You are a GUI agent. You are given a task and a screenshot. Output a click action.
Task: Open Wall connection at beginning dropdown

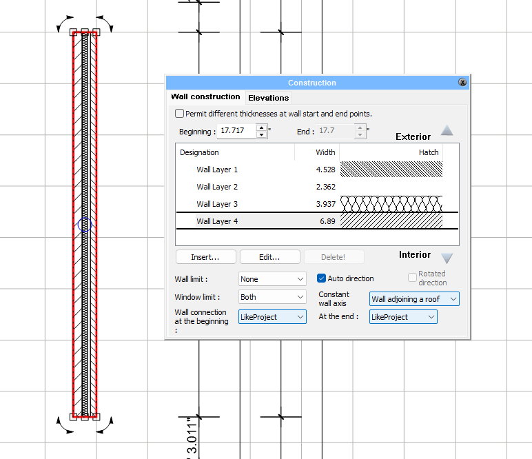coord(272,317)
